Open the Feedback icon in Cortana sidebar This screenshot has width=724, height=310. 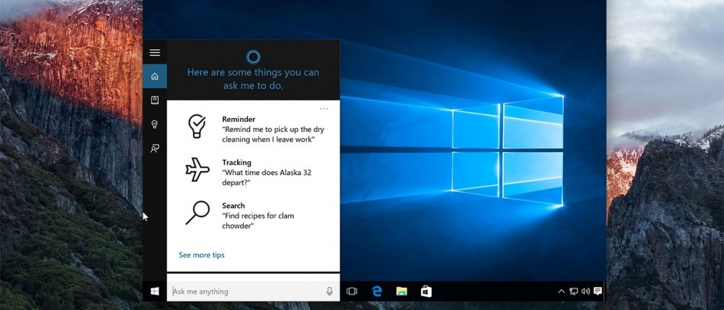(154, 148)
